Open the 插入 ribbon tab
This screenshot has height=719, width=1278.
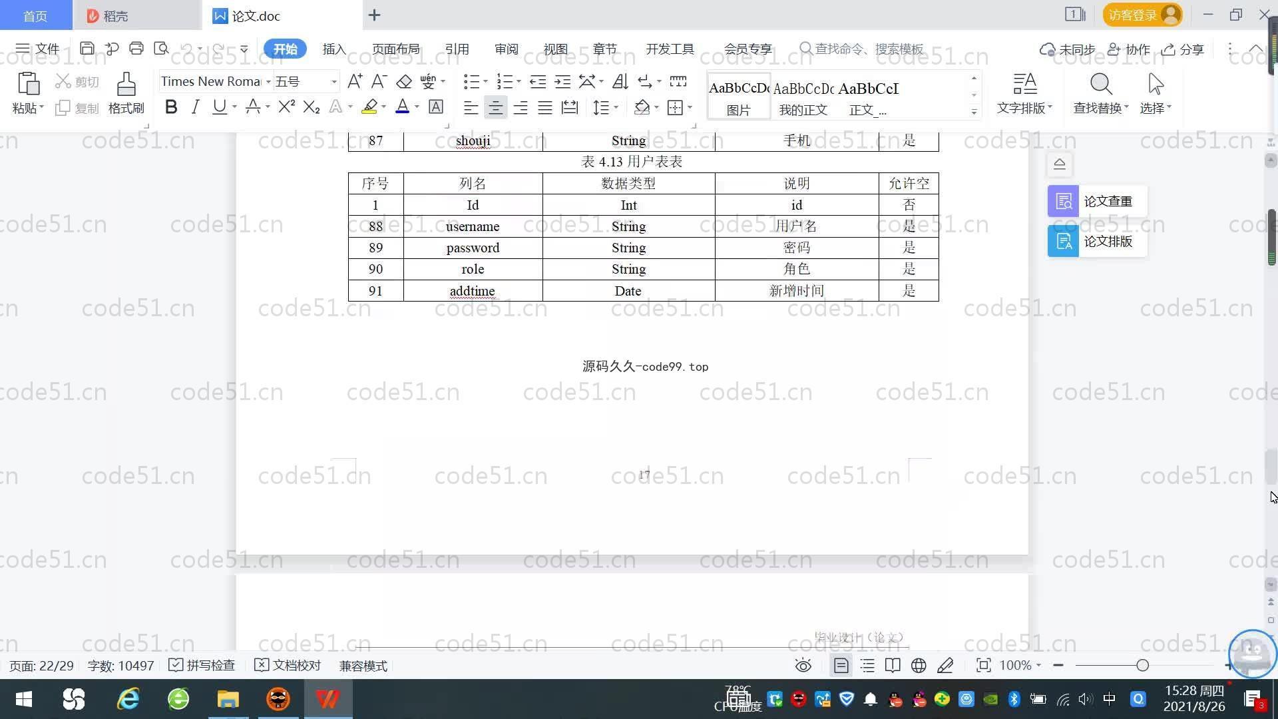pos(334,49)
